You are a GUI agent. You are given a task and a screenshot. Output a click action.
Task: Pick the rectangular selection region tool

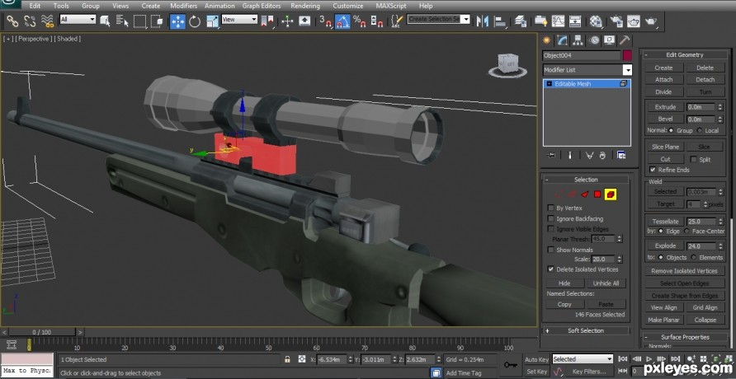[x=139, y=21]
